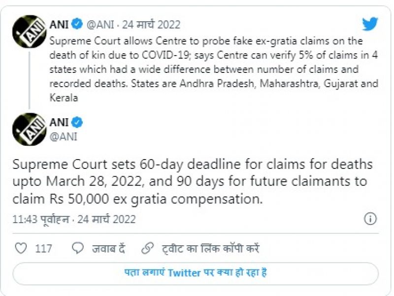Open ANI profile picture on the main tweet
394x296 pixels.
(x=29, y=130)
